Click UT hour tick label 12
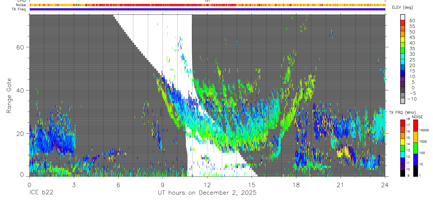 [x=207, y=184]
